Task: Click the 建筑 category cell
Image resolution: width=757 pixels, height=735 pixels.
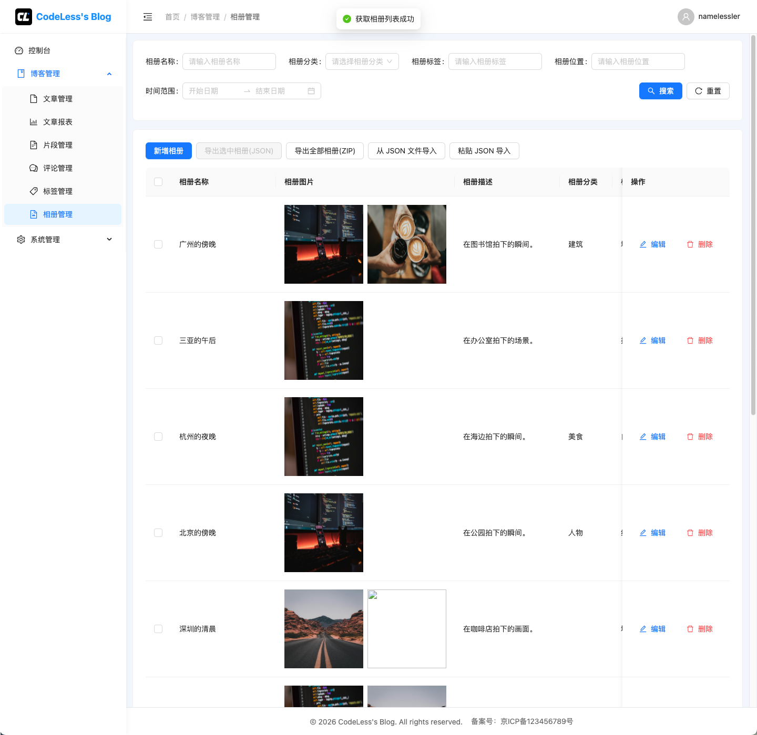Action: pos(576,244)
